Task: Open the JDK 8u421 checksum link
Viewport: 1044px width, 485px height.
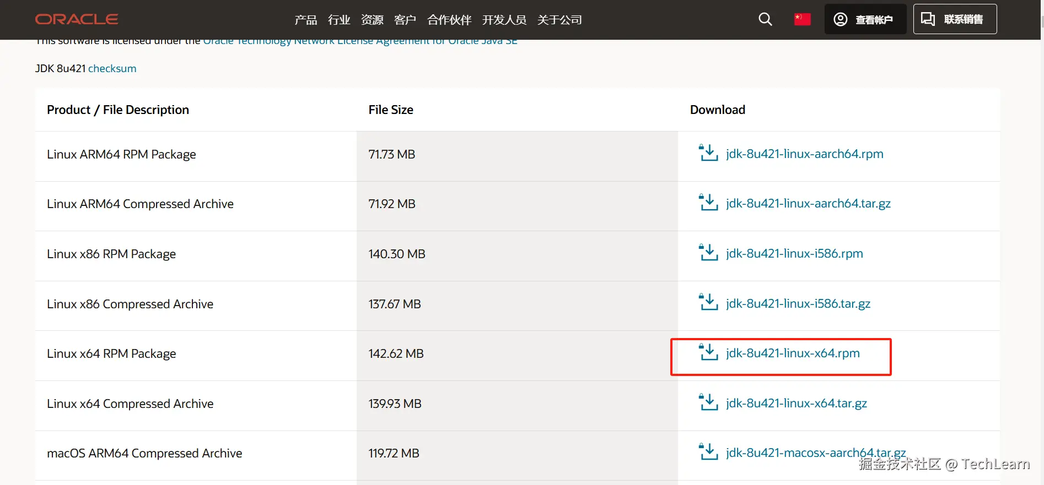Action: click(x=112, y=68)
